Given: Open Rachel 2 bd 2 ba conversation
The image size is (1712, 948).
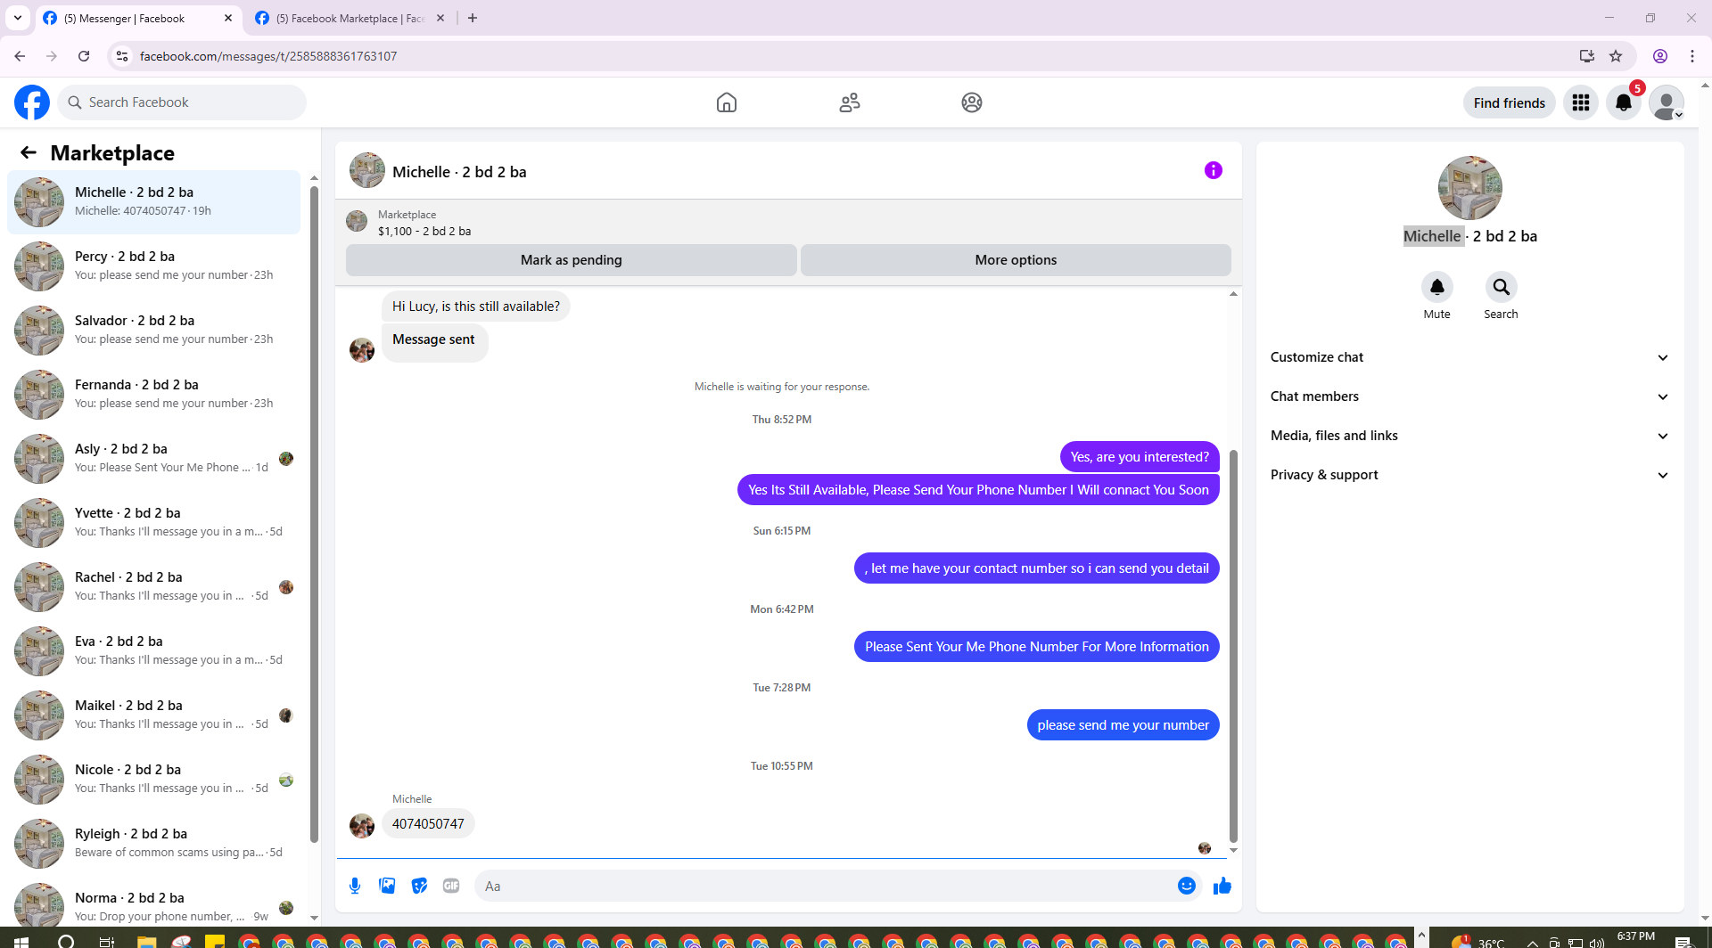Looking at the screenshot, I should [154, 587].
